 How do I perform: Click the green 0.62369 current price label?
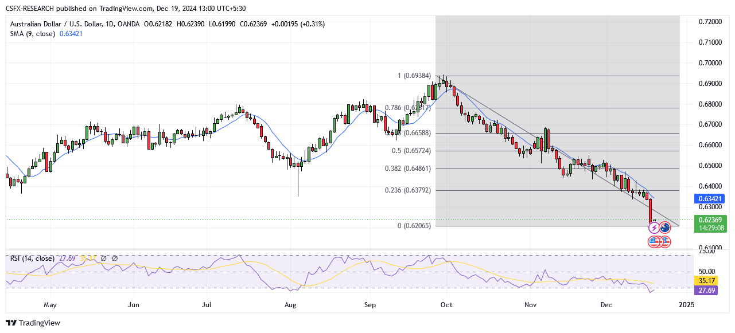coord(710,219)
